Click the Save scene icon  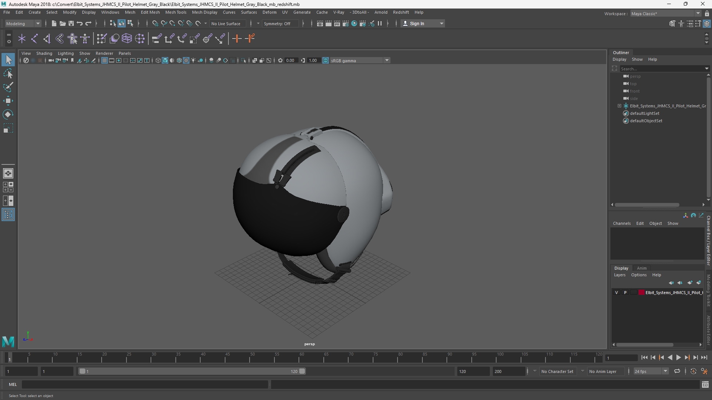[x=71, y=24]
